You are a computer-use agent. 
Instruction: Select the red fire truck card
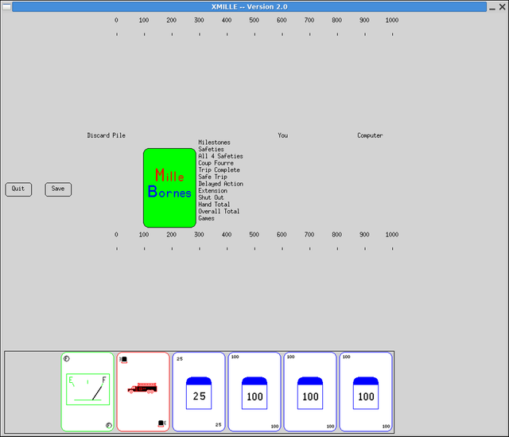[x=143, y=392]
